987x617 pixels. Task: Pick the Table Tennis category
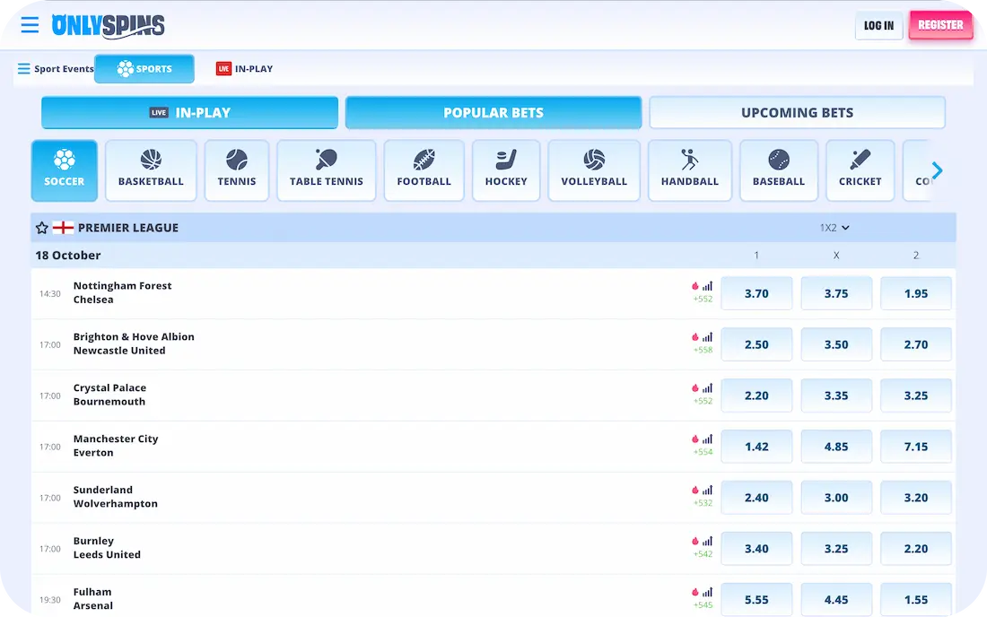click(x=326, y=169)
